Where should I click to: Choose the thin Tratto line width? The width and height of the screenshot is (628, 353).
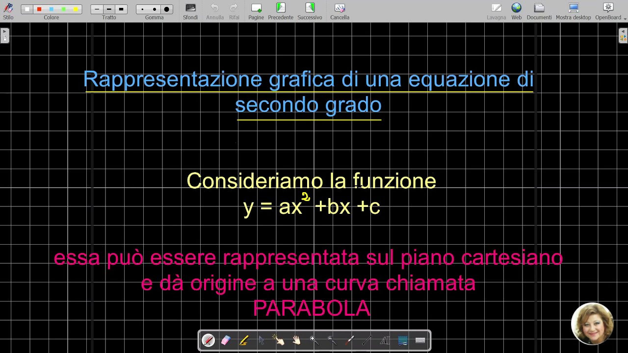(97, 9)
